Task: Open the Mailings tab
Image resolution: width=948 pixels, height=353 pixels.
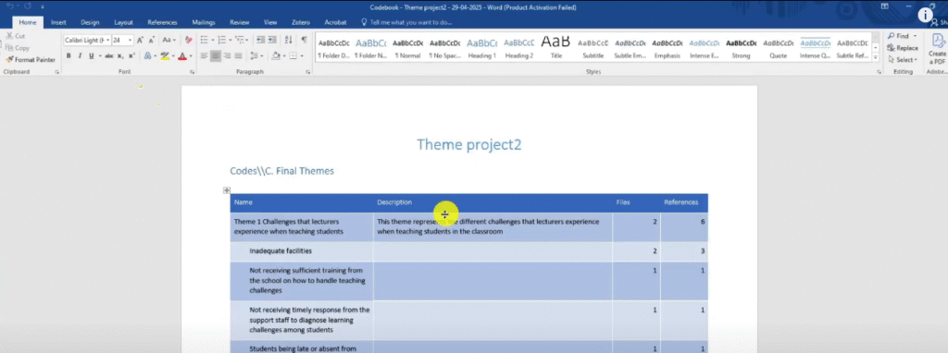Action: 204,22
